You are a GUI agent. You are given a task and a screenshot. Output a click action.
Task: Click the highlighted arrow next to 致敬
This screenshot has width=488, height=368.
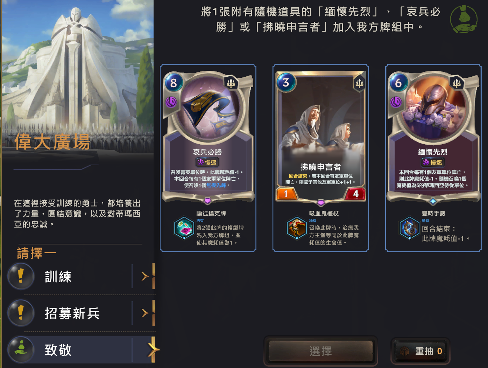(153, 349)
